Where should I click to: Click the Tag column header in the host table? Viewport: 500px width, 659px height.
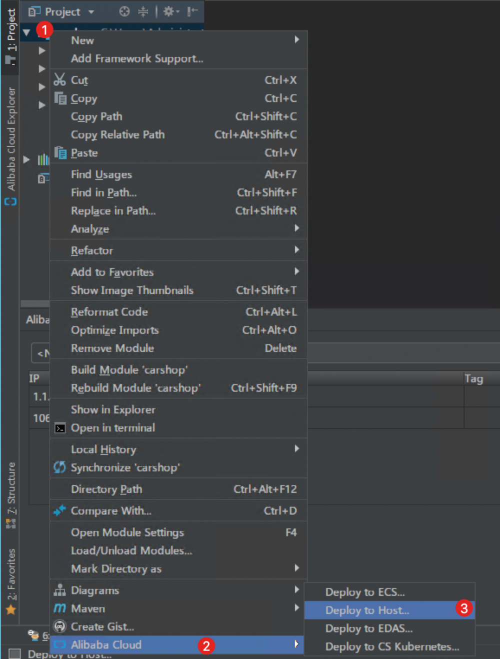pos(474,378)
